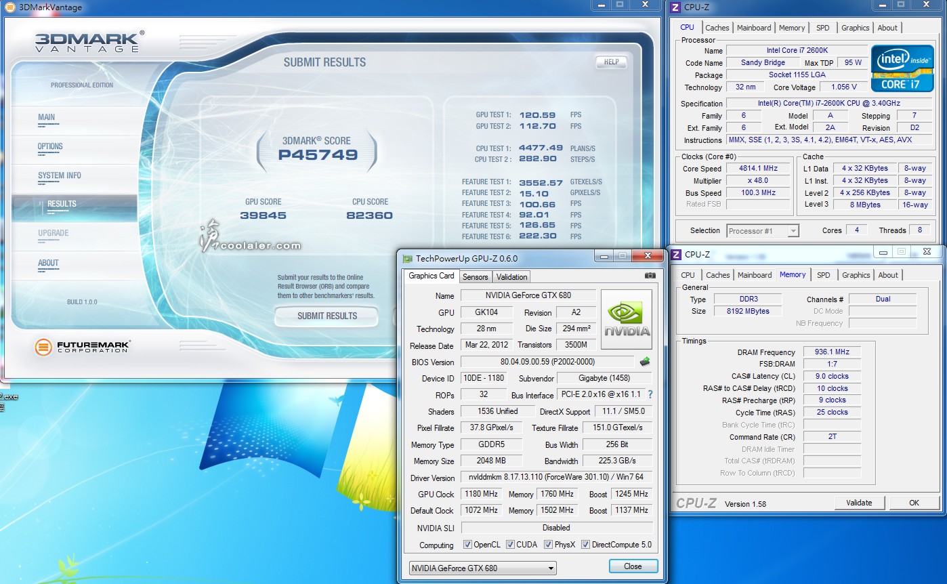Click the Core Speed value 4814.1 MHz
The image size is (947, 584).
[x=759, y=169]
